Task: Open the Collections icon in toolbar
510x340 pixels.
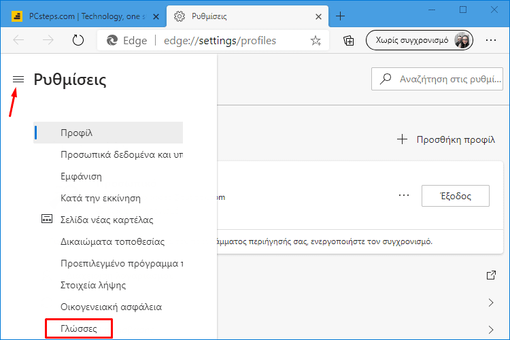Action: [x=349, y=41]
